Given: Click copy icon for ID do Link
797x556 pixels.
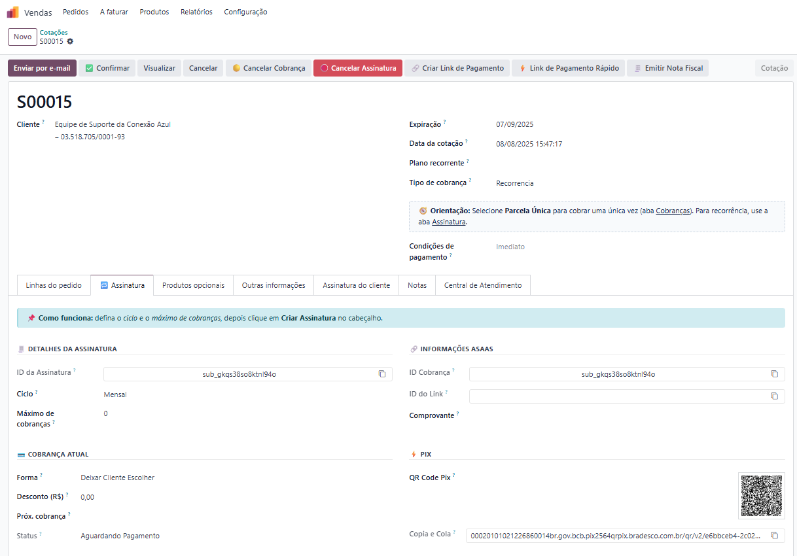Looking at the screenshot, I should point(774,396).
